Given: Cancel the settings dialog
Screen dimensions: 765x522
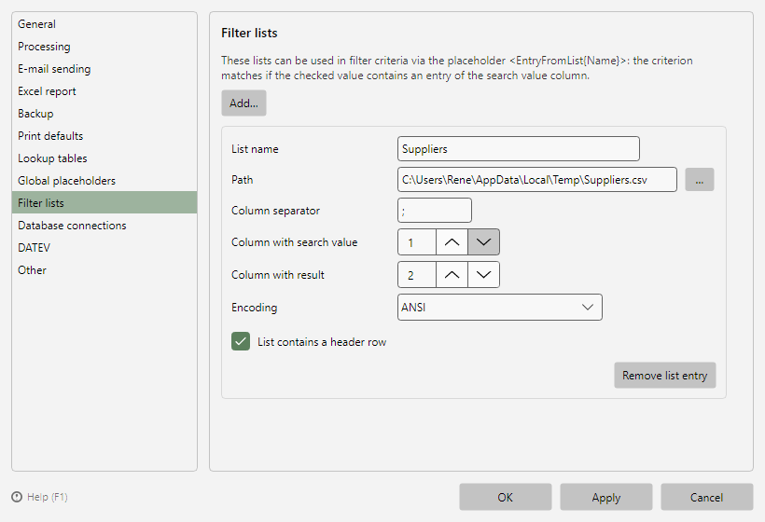Looking at the screenshot, I should coord(707,497).
